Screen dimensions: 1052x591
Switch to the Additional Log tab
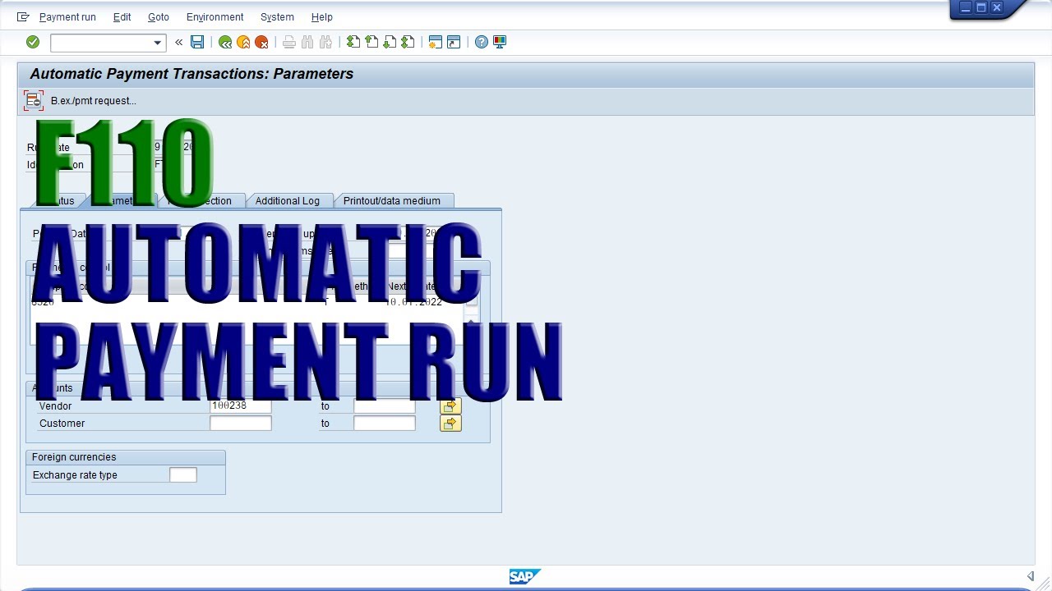pyautogui.click(x=288, y=201)
